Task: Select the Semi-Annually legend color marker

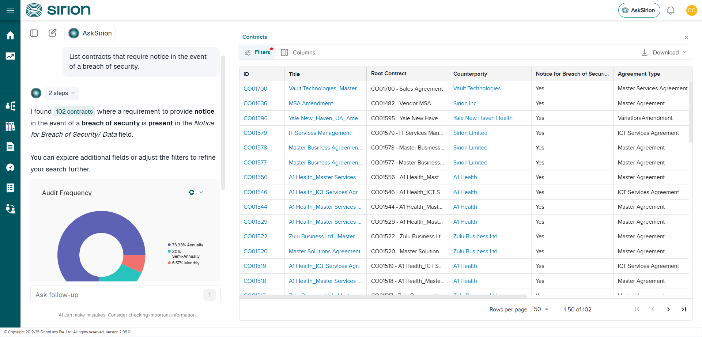Action: click(169, 251)
